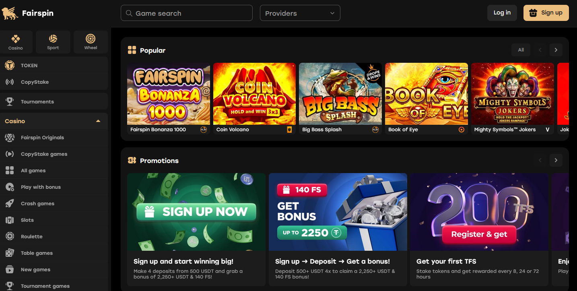This screenshot has width=577, height=291.
Task: Focus the Game search field
Action: click(x=187, y=13)
